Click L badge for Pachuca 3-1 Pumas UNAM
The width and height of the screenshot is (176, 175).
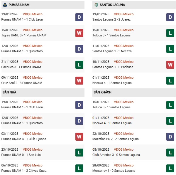pyautogui.click(x=79, y=65)
